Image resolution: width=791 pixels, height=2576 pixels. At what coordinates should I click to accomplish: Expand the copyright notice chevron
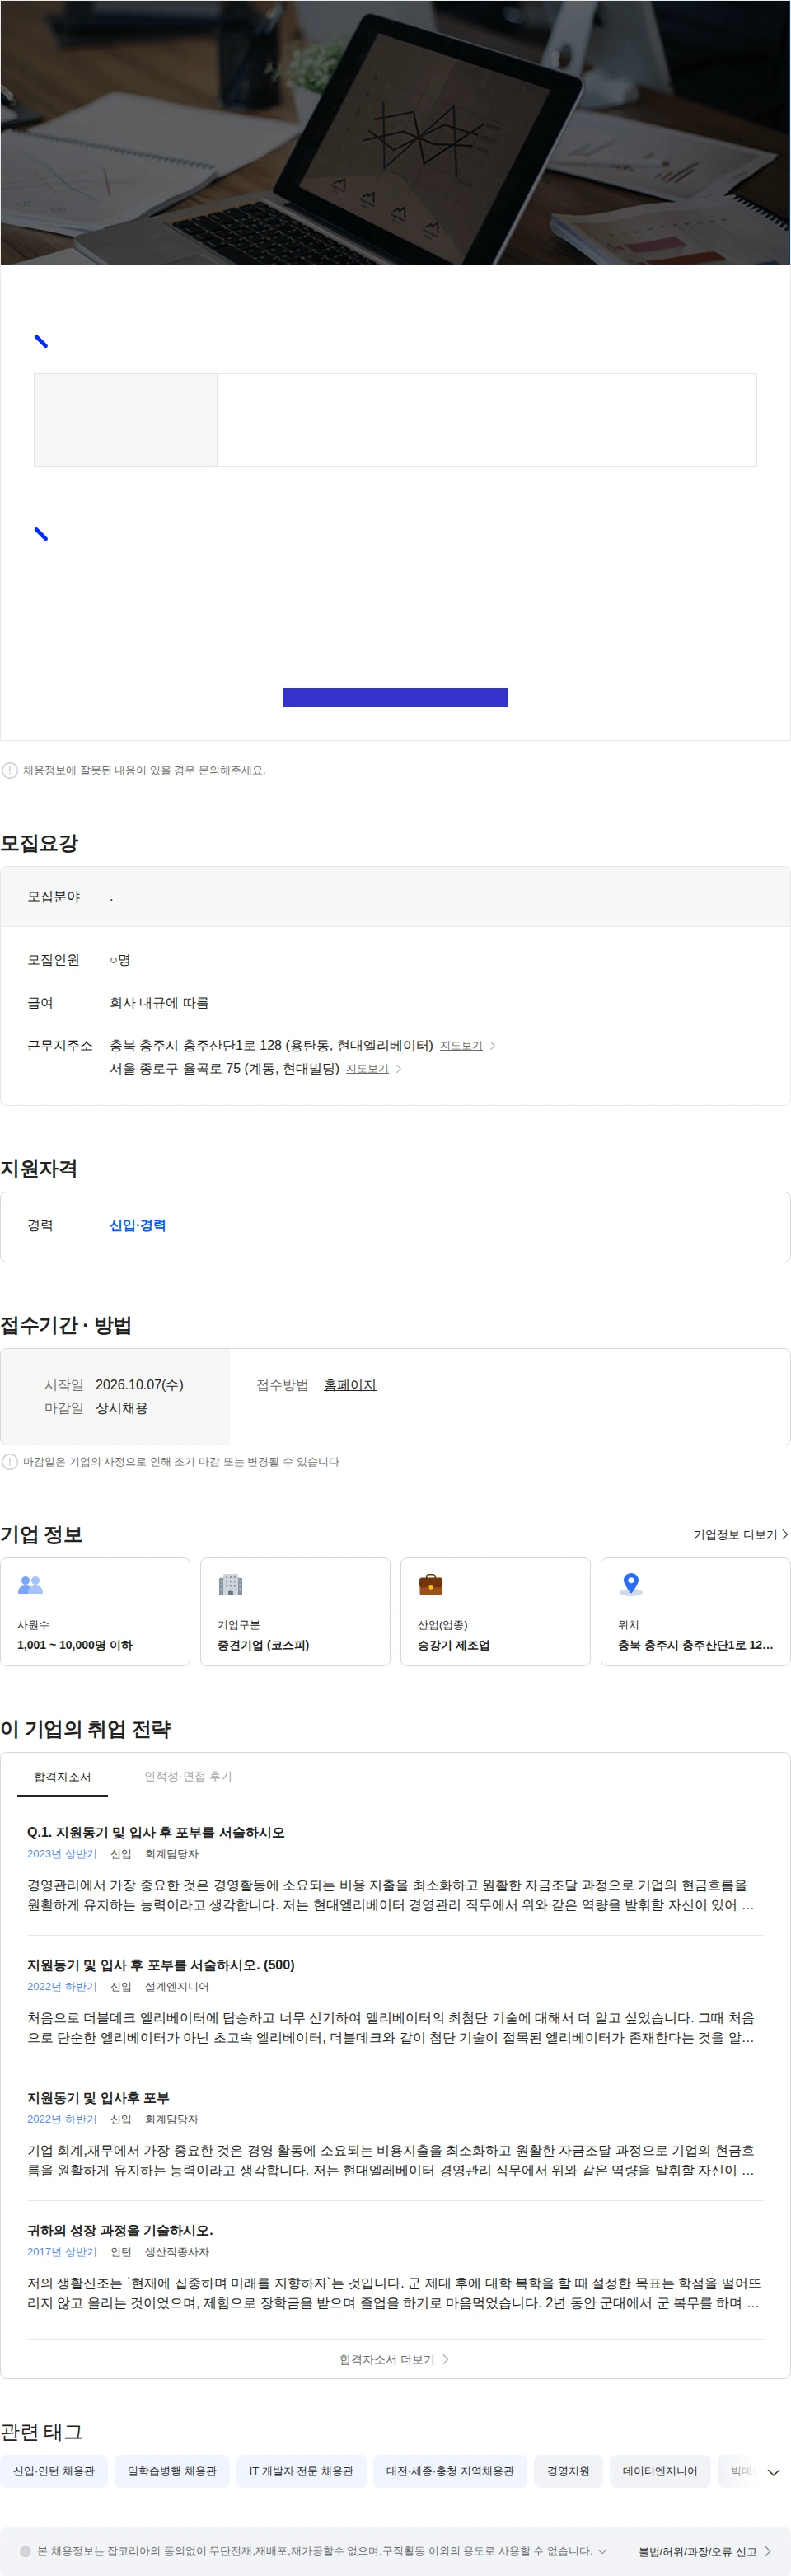[602, 2551]
